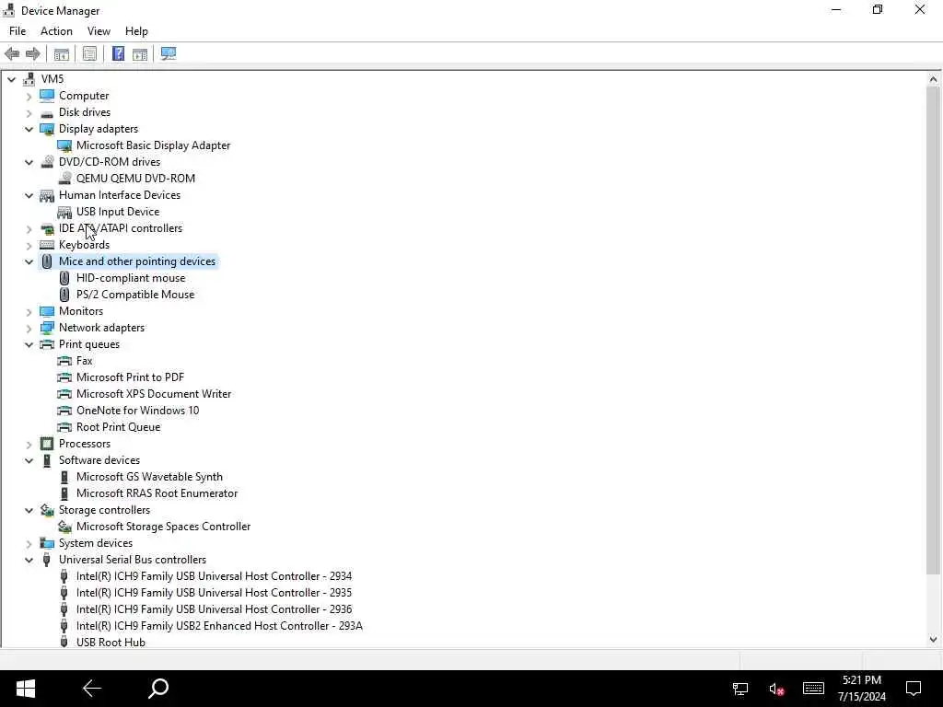Collapse the Universal Serial Bus controllers chevron
Viewport: 943px width, 707px height.
pos(29,560)
